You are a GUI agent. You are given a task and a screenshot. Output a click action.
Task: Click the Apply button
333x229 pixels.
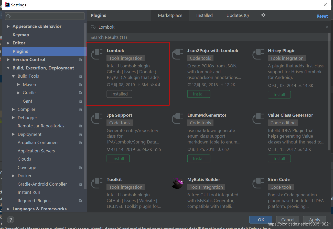(x=315, y=220)
